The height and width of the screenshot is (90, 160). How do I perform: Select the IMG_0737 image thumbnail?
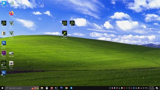[x=11, y=54]
